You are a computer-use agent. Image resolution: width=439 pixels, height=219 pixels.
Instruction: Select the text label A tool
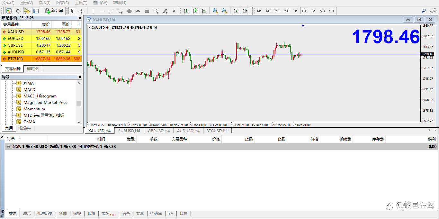[x=174, y=11]
